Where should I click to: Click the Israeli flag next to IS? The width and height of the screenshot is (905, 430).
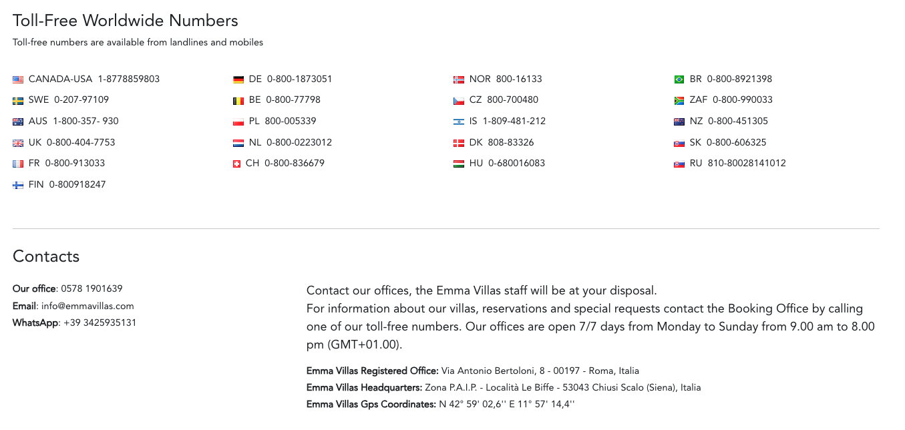click(x=459, y=122)
